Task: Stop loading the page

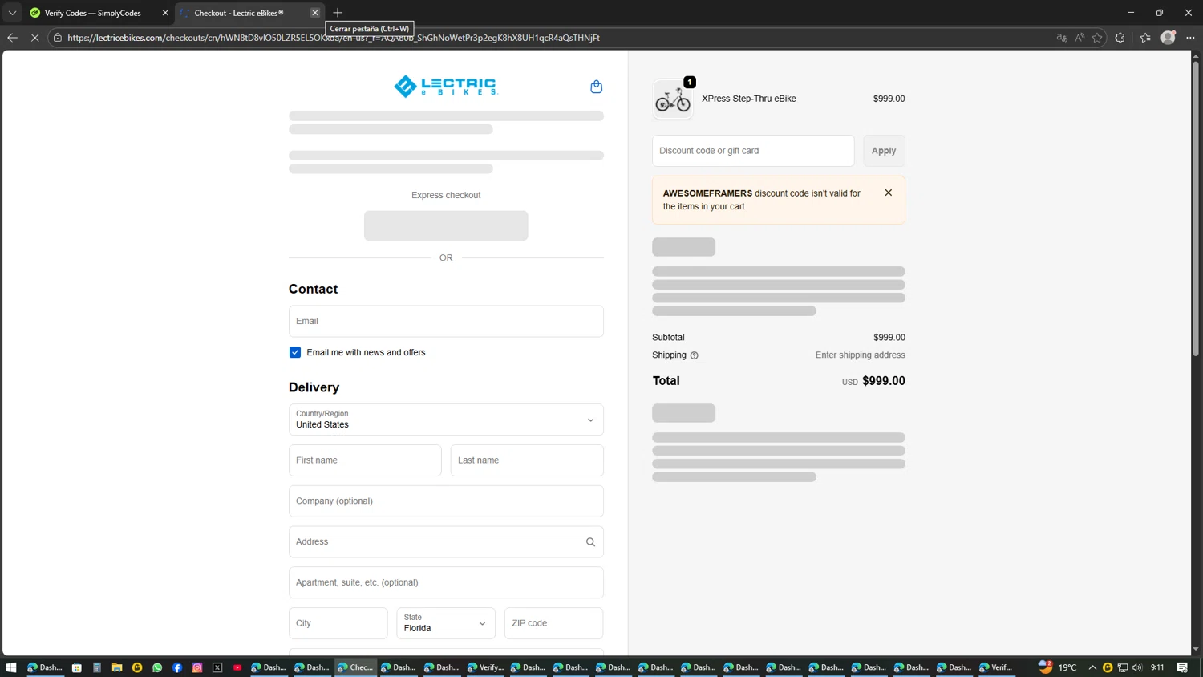Action: pyautogui.click(x=34, y=38)
